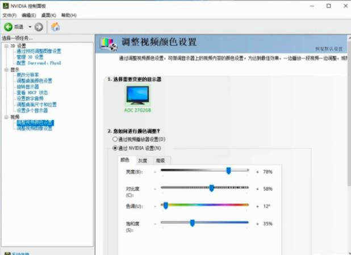Click the 色调(U) hue slider handle
The image size is (351, 255).
pos(166,205)
